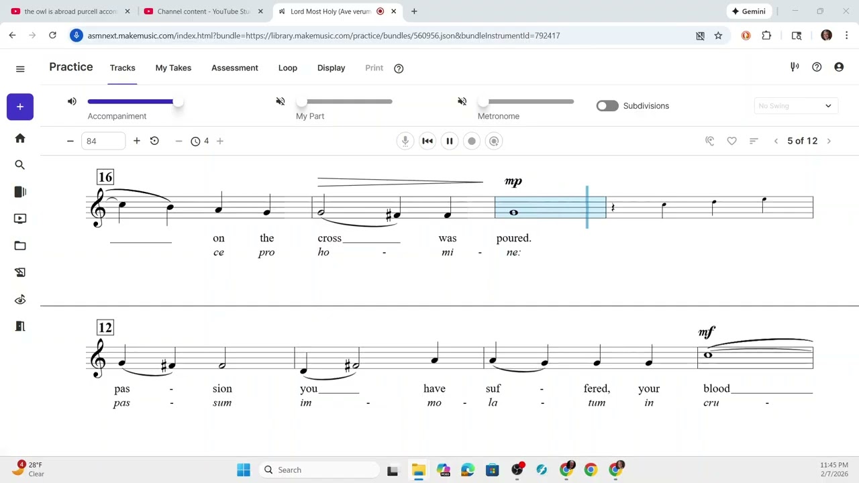Click the measure number 12 marker
The height and width of the screenshot is (483, 859).
click(x=105, y=327)
